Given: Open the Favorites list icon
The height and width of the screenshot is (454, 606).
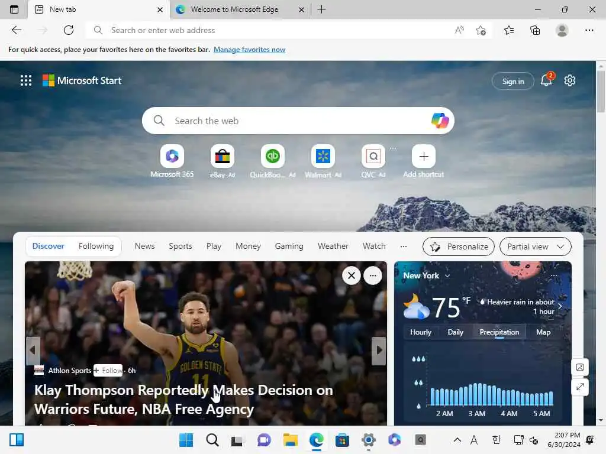Looking at the screenshot, I should (x=508, y=30).
